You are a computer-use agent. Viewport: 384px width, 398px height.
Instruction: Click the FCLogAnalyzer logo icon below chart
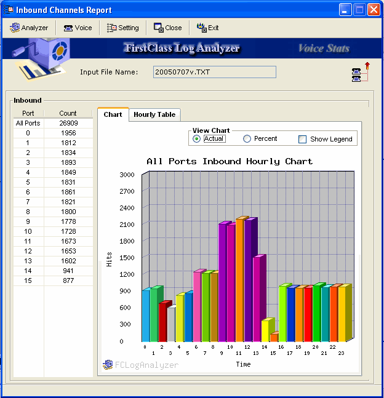pos(108,365)
